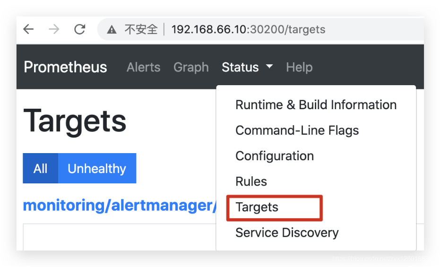The height and width of the screenshot is (267, 440).
Task: Show all targets with the All button
Action: click(41, 168)
